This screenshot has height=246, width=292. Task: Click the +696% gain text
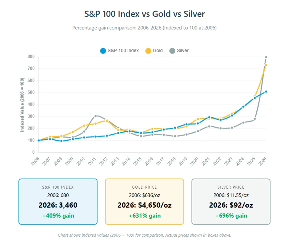(231, 216)
